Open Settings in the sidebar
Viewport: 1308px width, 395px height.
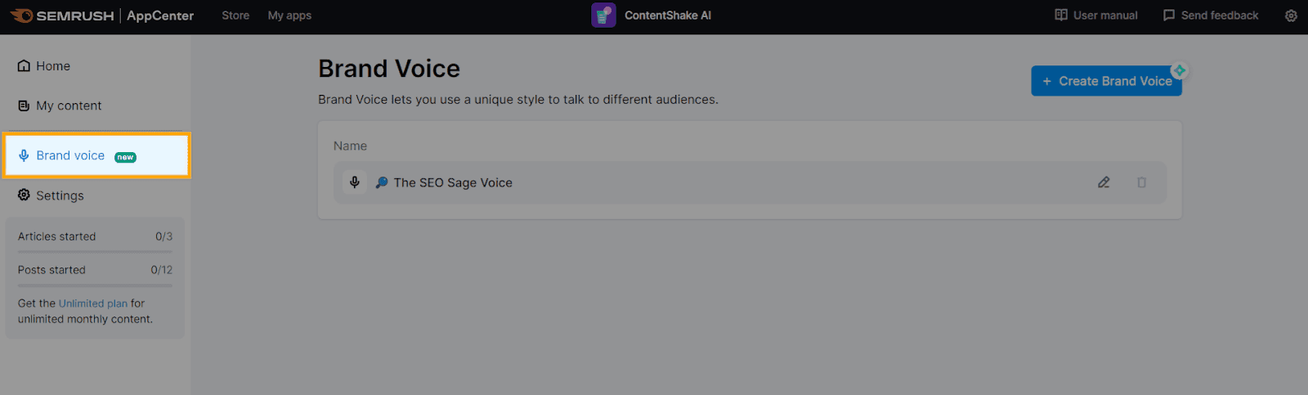click(59, 195)
